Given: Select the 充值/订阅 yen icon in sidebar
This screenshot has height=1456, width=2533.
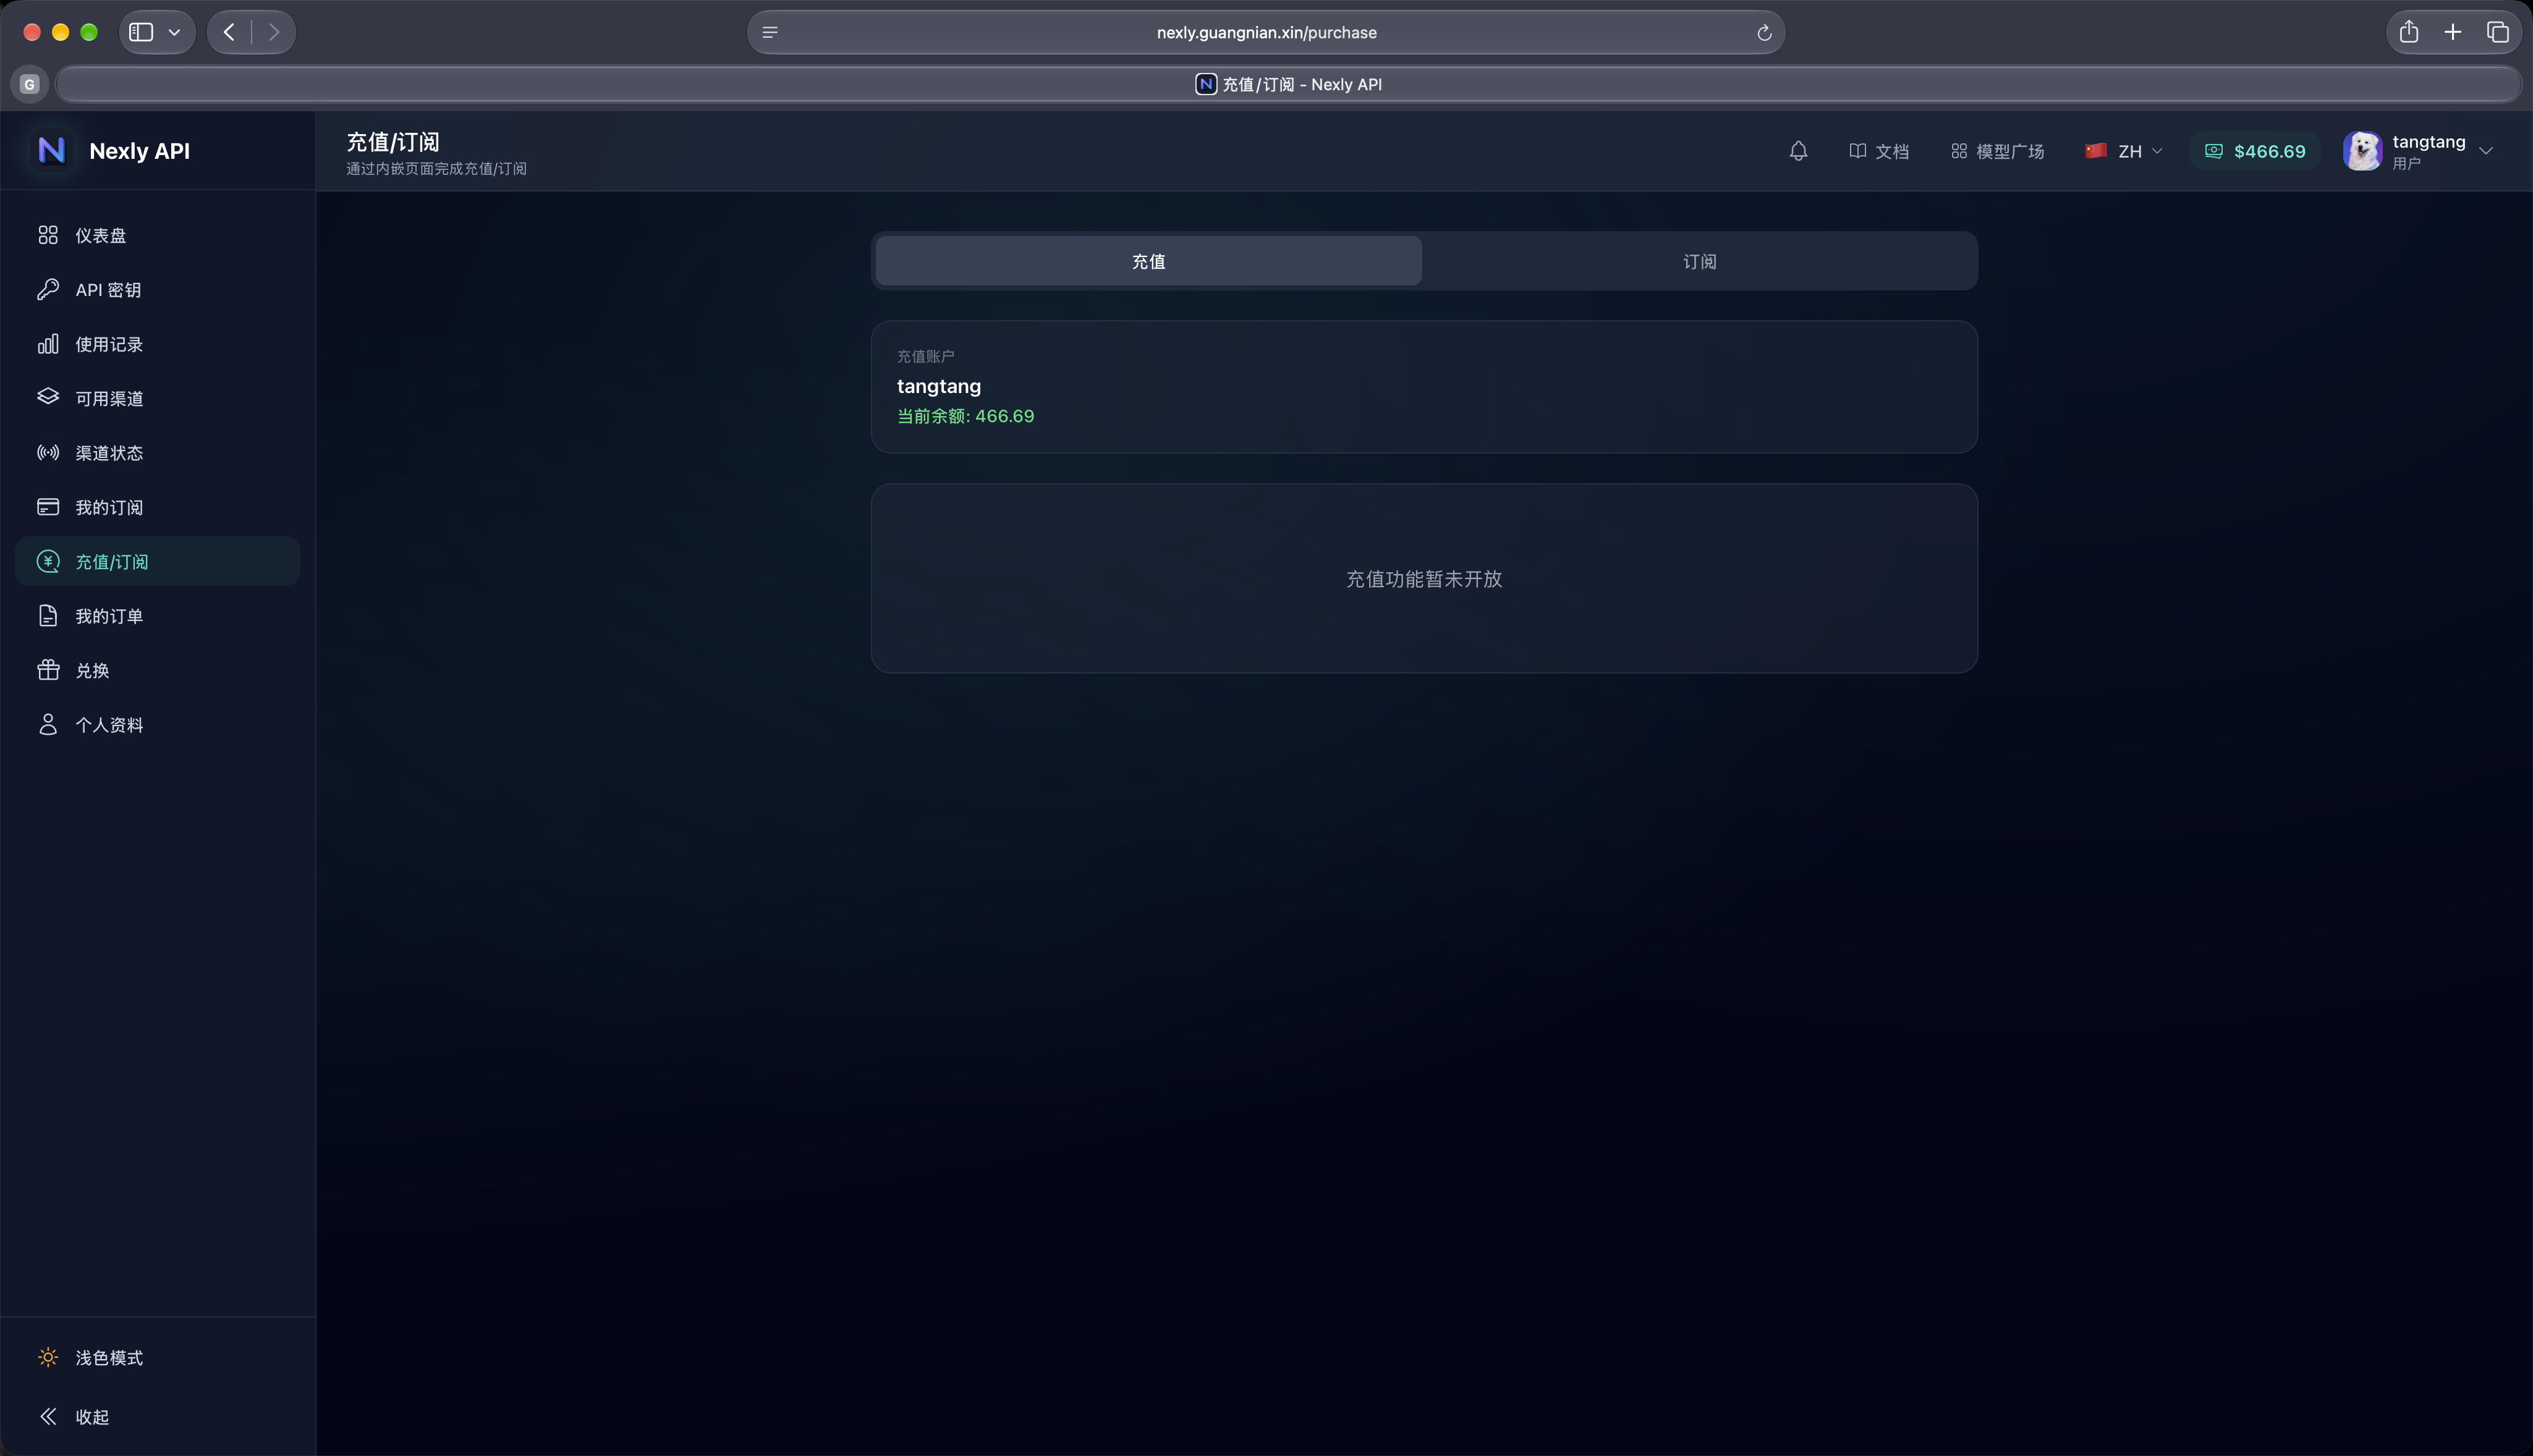Looking at the screenshot, I should [48, 561].
